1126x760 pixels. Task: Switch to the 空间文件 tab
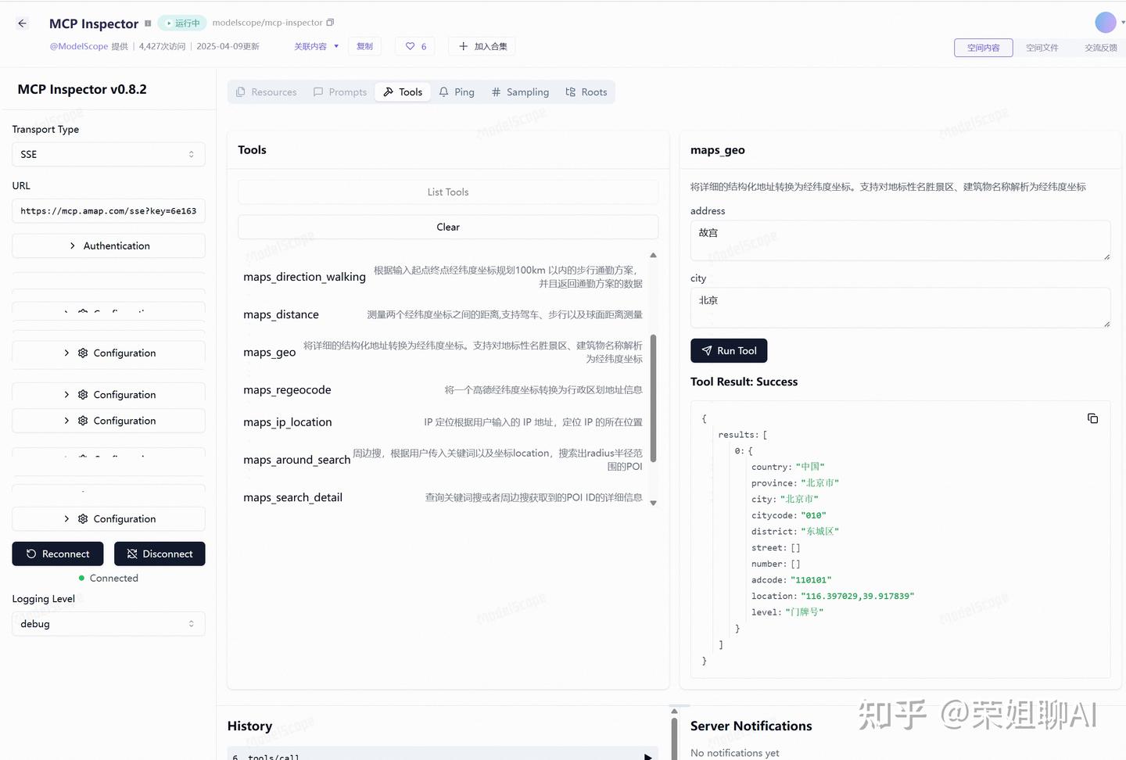pos(1042,47)
